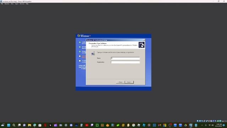Click the Next button in XP Setup

point(129,82)
